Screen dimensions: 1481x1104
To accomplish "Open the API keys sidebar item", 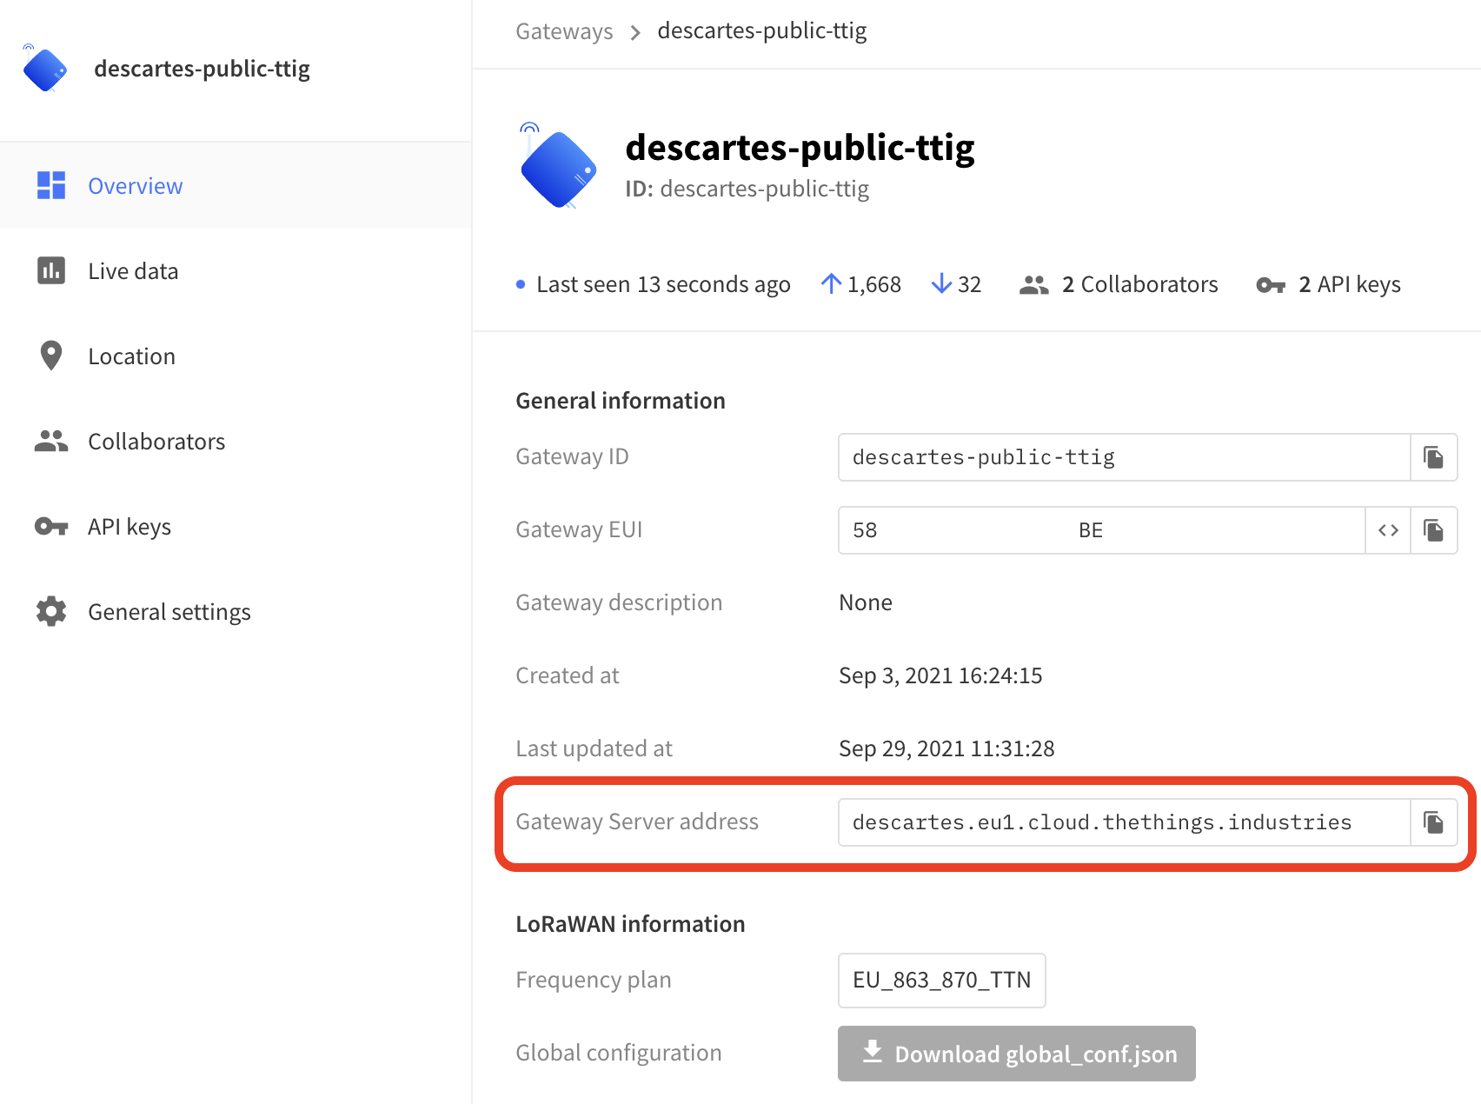I will 236,526.
